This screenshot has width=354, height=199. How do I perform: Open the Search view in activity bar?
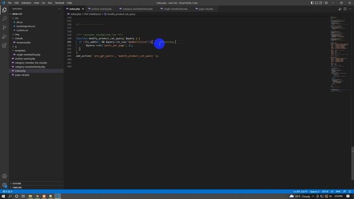pyautogui.click(x=4, y=19)
